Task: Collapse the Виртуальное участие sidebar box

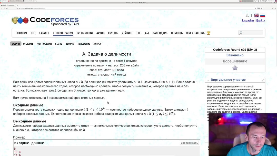Action: coord(262,80)
